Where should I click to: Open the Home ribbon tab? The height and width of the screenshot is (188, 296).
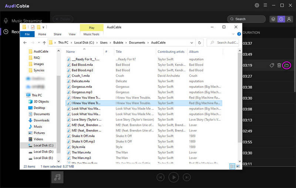click(42, 34)
